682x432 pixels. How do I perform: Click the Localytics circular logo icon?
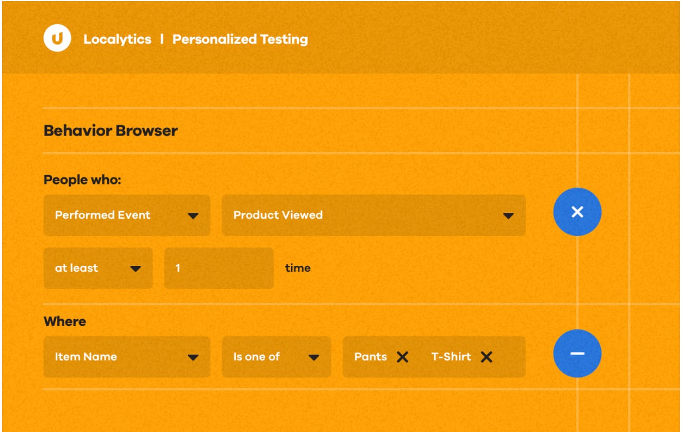click(x=57, y=38)
